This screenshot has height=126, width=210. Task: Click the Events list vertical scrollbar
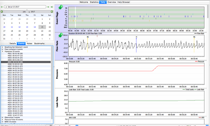(52, 82)
